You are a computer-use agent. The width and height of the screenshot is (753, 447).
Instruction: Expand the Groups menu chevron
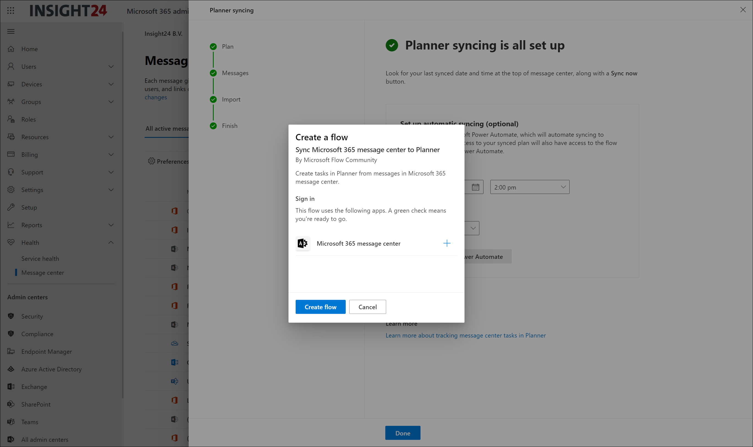point(111,102)
